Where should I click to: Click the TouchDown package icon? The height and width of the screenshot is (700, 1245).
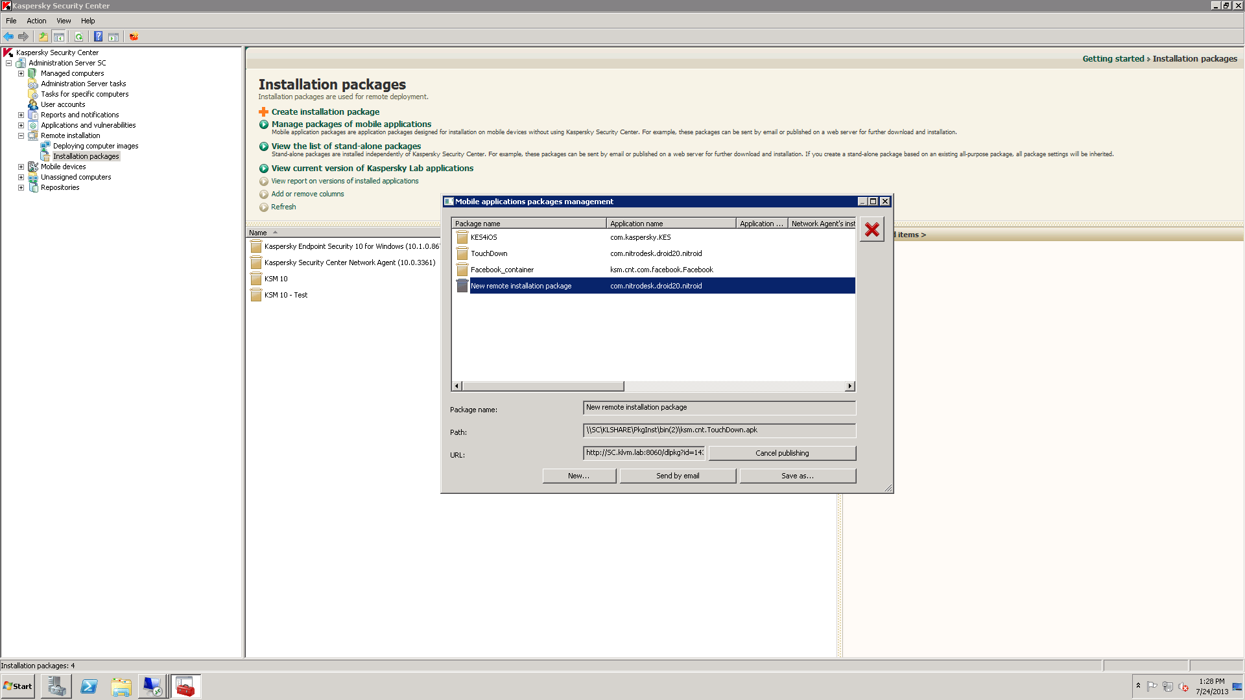pos(462,253)
